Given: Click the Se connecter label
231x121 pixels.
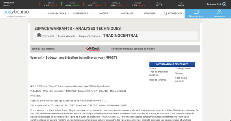Looking at the screenshot, I should [219, 16].
